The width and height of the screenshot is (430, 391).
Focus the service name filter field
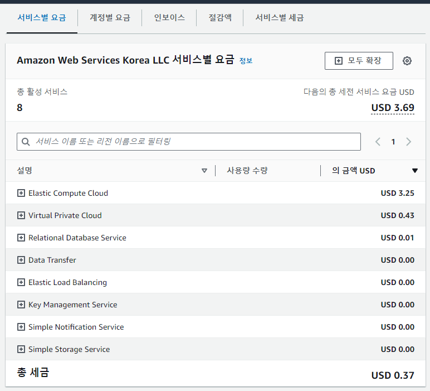click(x=189, y=142)
